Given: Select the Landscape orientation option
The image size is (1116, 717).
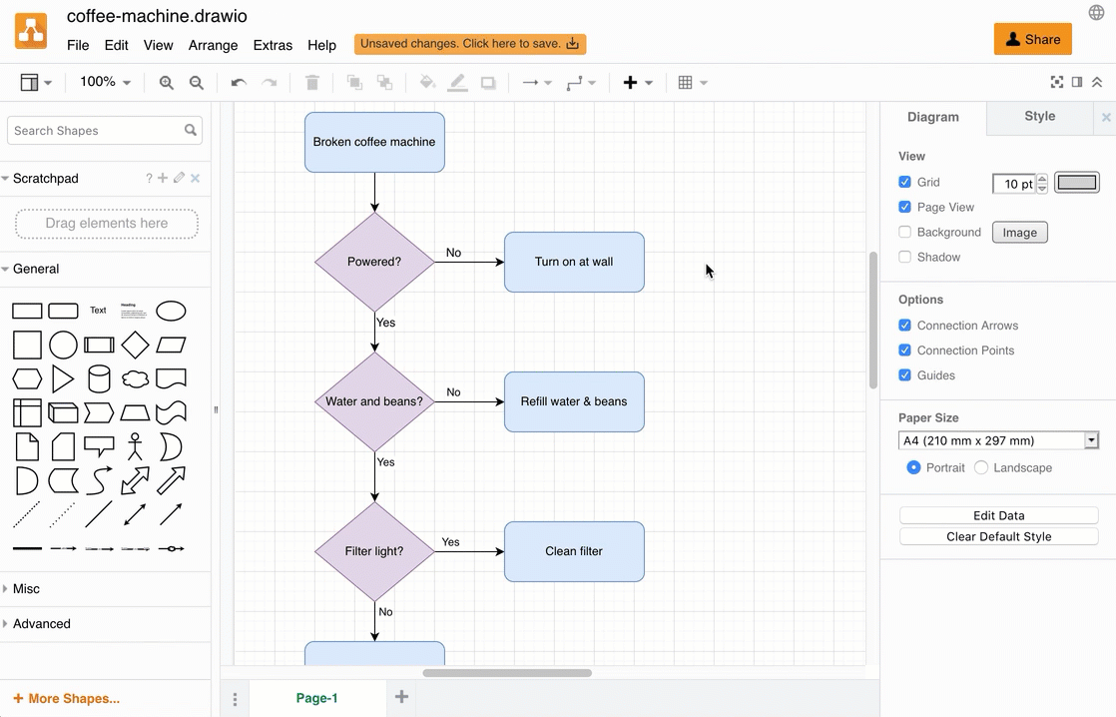Looking at the screenshot, I should 981,467.
